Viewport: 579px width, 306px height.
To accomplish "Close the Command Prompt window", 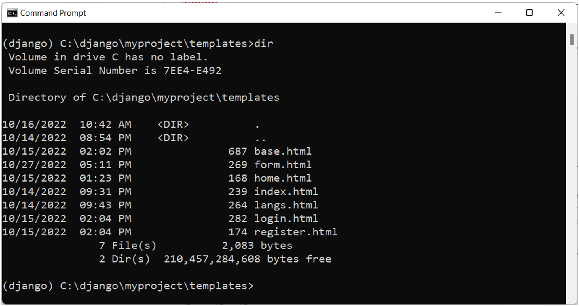I will pyautogui.click(x=561, y=13).
